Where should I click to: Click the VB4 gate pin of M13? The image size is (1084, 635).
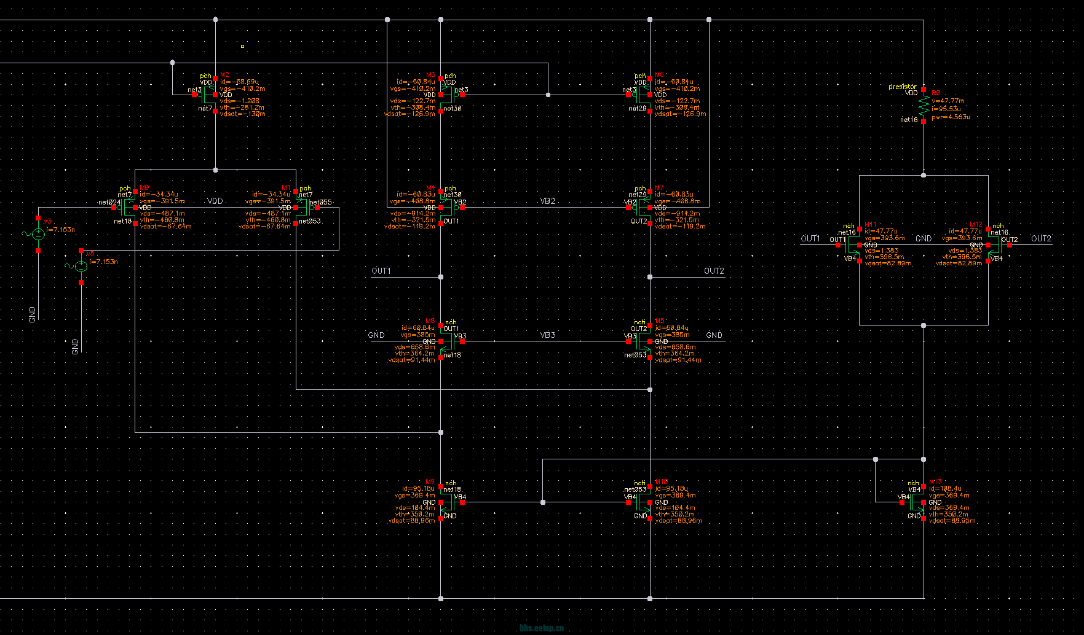click(903, 502)
